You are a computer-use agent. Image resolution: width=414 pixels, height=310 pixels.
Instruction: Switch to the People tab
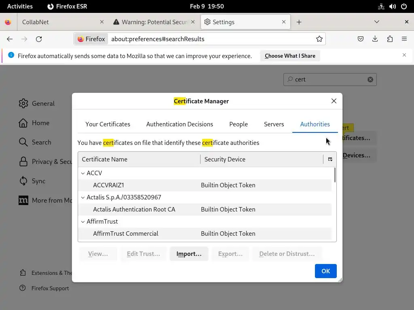239,124
